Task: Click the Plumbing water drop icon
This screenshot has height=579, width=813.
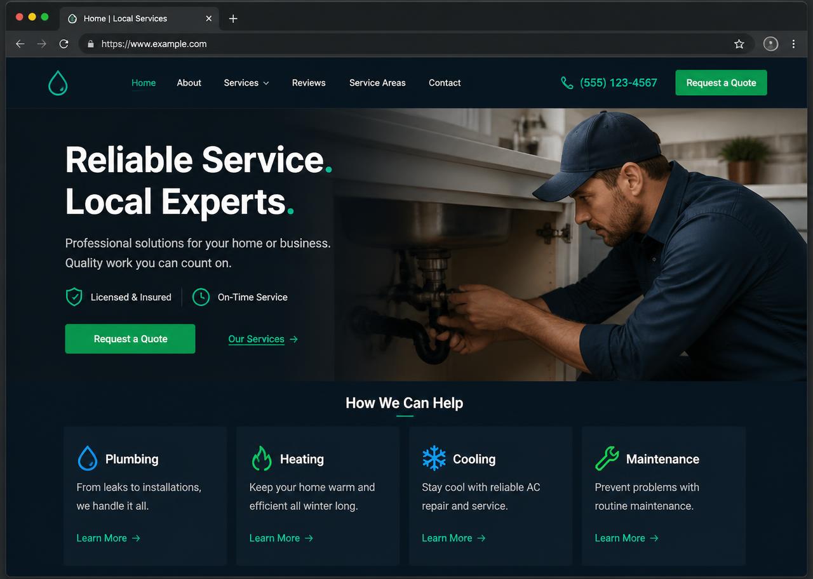Action: (x=88, y=458)
